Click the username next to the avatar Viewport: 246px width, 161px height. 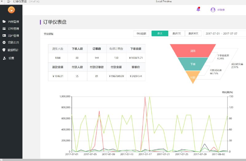221,10
